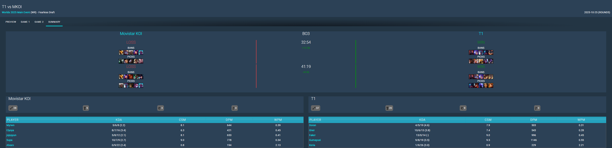Click T1's dragons icon showing 9
This screenshot has width=612, height=148.
point(463,108)
